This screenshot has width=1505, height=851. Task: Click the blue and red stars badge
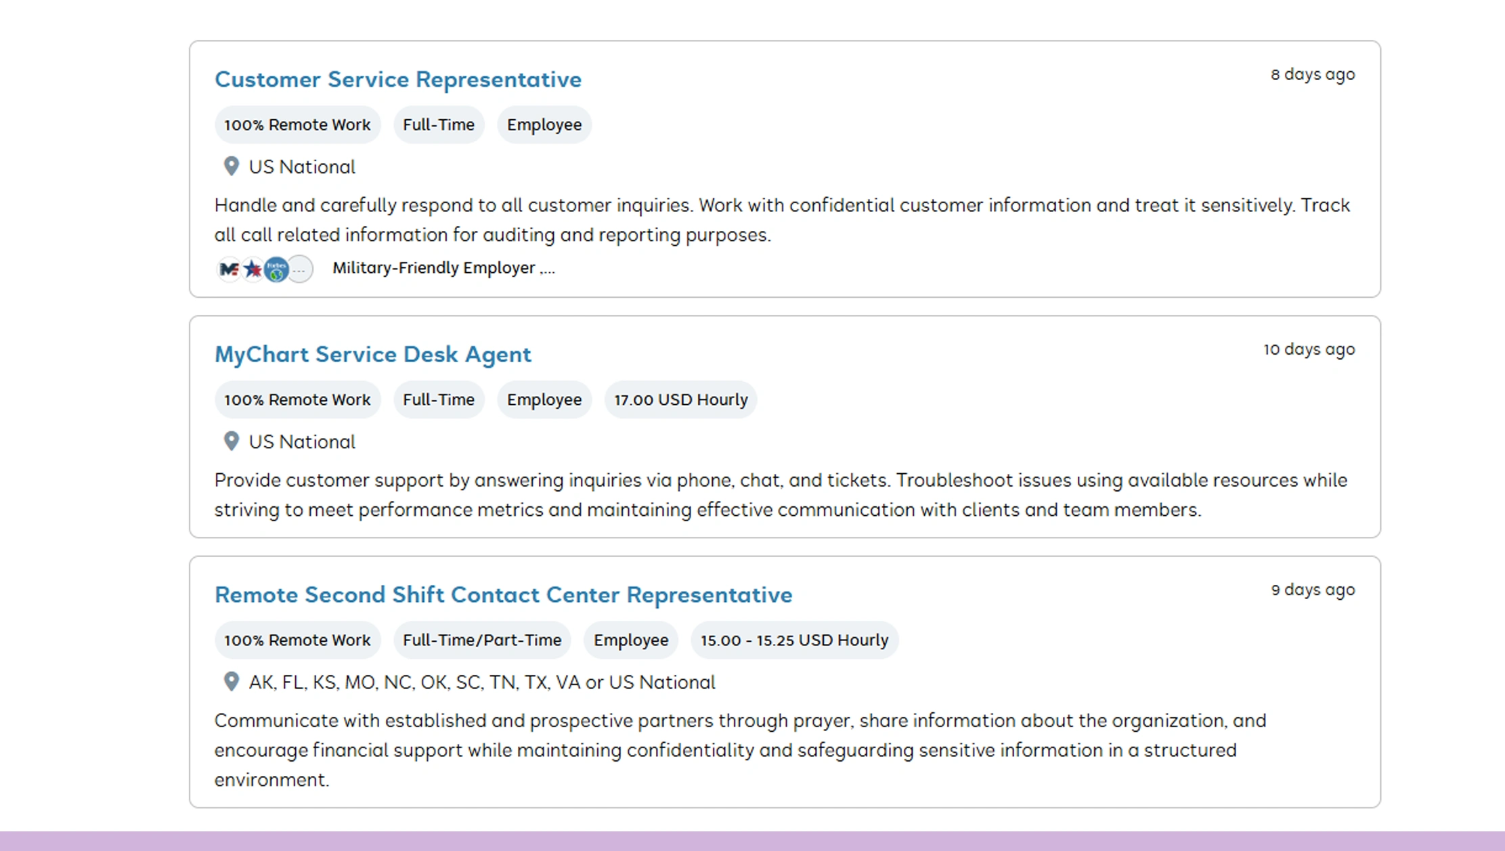coord(253,269)
